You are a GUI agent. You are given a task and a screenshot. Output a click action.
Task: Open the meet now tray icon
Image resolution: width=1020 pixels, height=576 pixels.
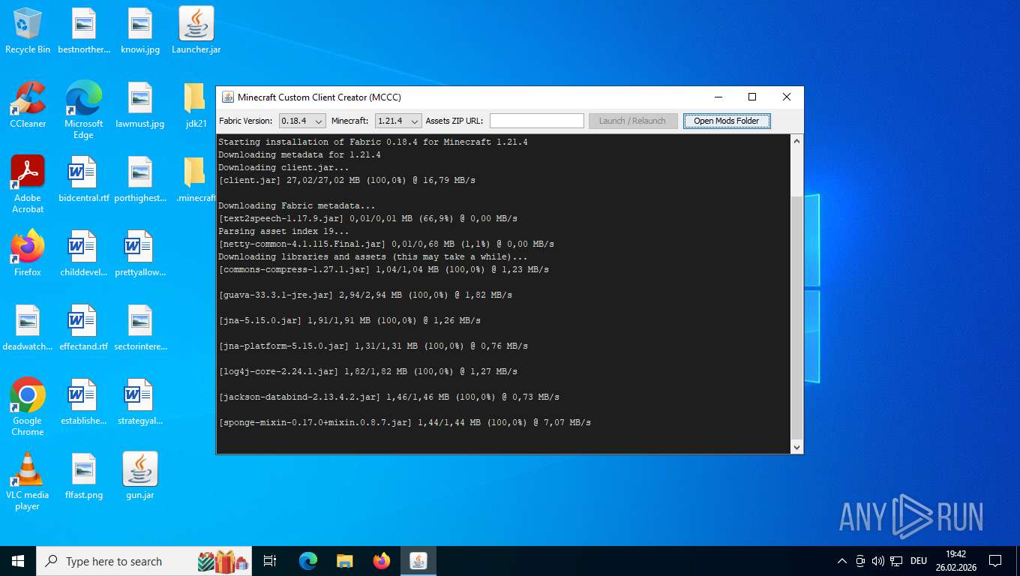point(860,561)
